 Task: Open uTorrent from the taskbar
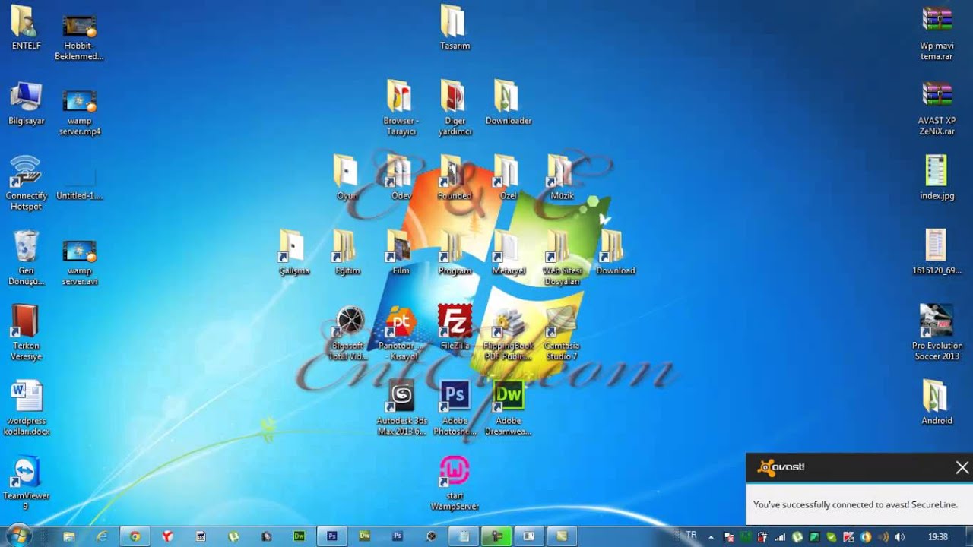click(233, 536)
